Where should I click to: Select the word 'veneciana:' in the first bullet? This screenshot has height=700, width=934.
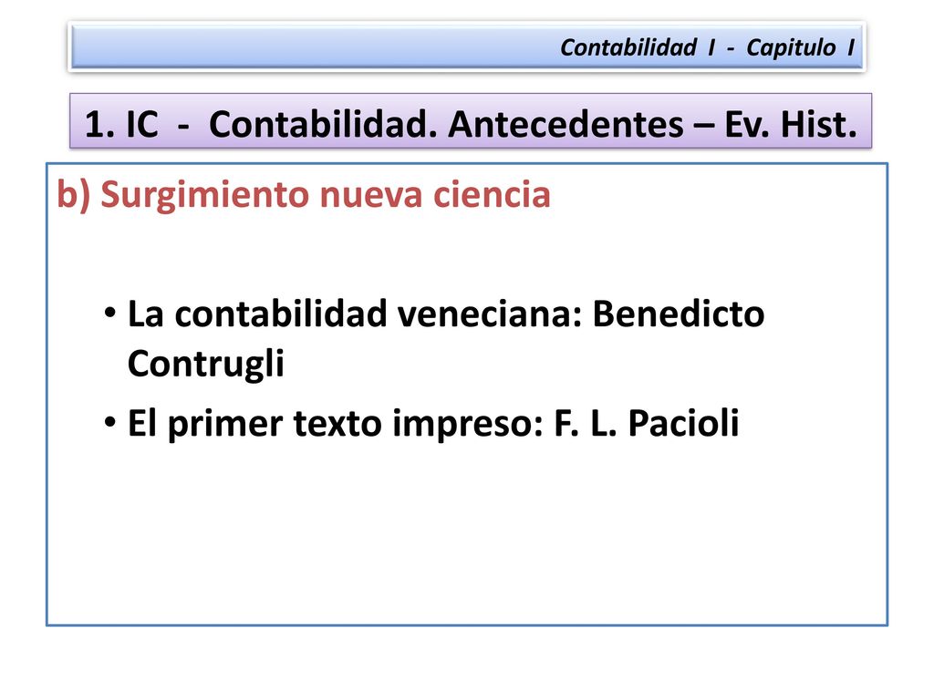tap(489, 314)
